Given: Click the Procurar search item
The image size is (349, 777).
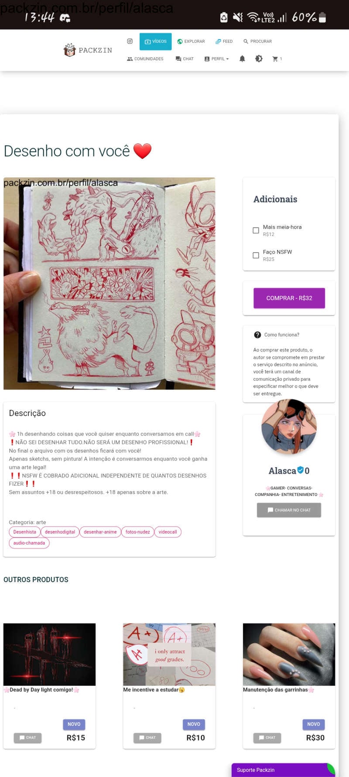Looking at the screenshot, I should pos(257,42).
